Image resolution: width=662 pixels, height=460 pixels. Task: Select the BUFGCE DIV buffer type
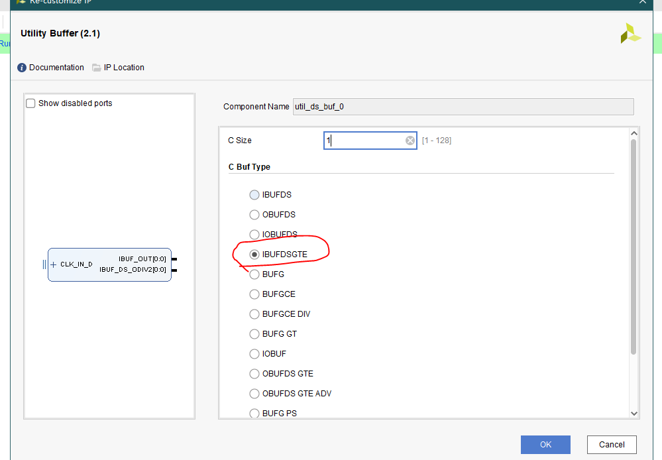tap(254, 314)
